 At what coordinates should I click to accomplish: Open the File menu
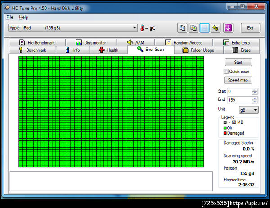pos(9,17)
